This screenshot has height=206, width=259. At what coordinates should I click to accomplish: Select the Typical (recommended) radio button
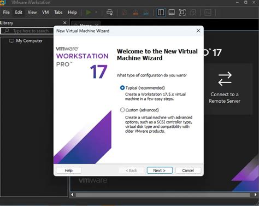point(122,88)
